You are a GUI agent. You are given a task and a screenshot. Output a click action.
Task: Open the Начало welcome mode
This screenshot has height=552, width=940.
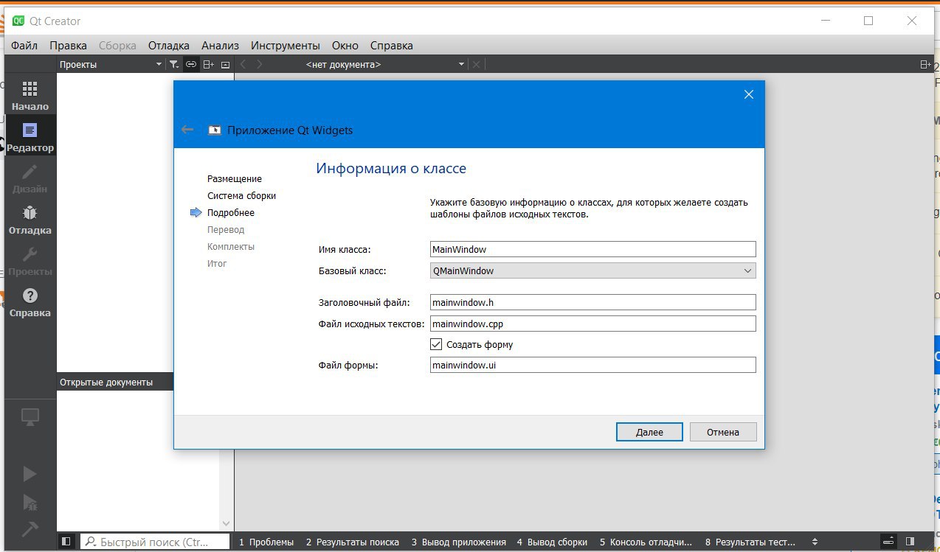click(x=30, y=96)
